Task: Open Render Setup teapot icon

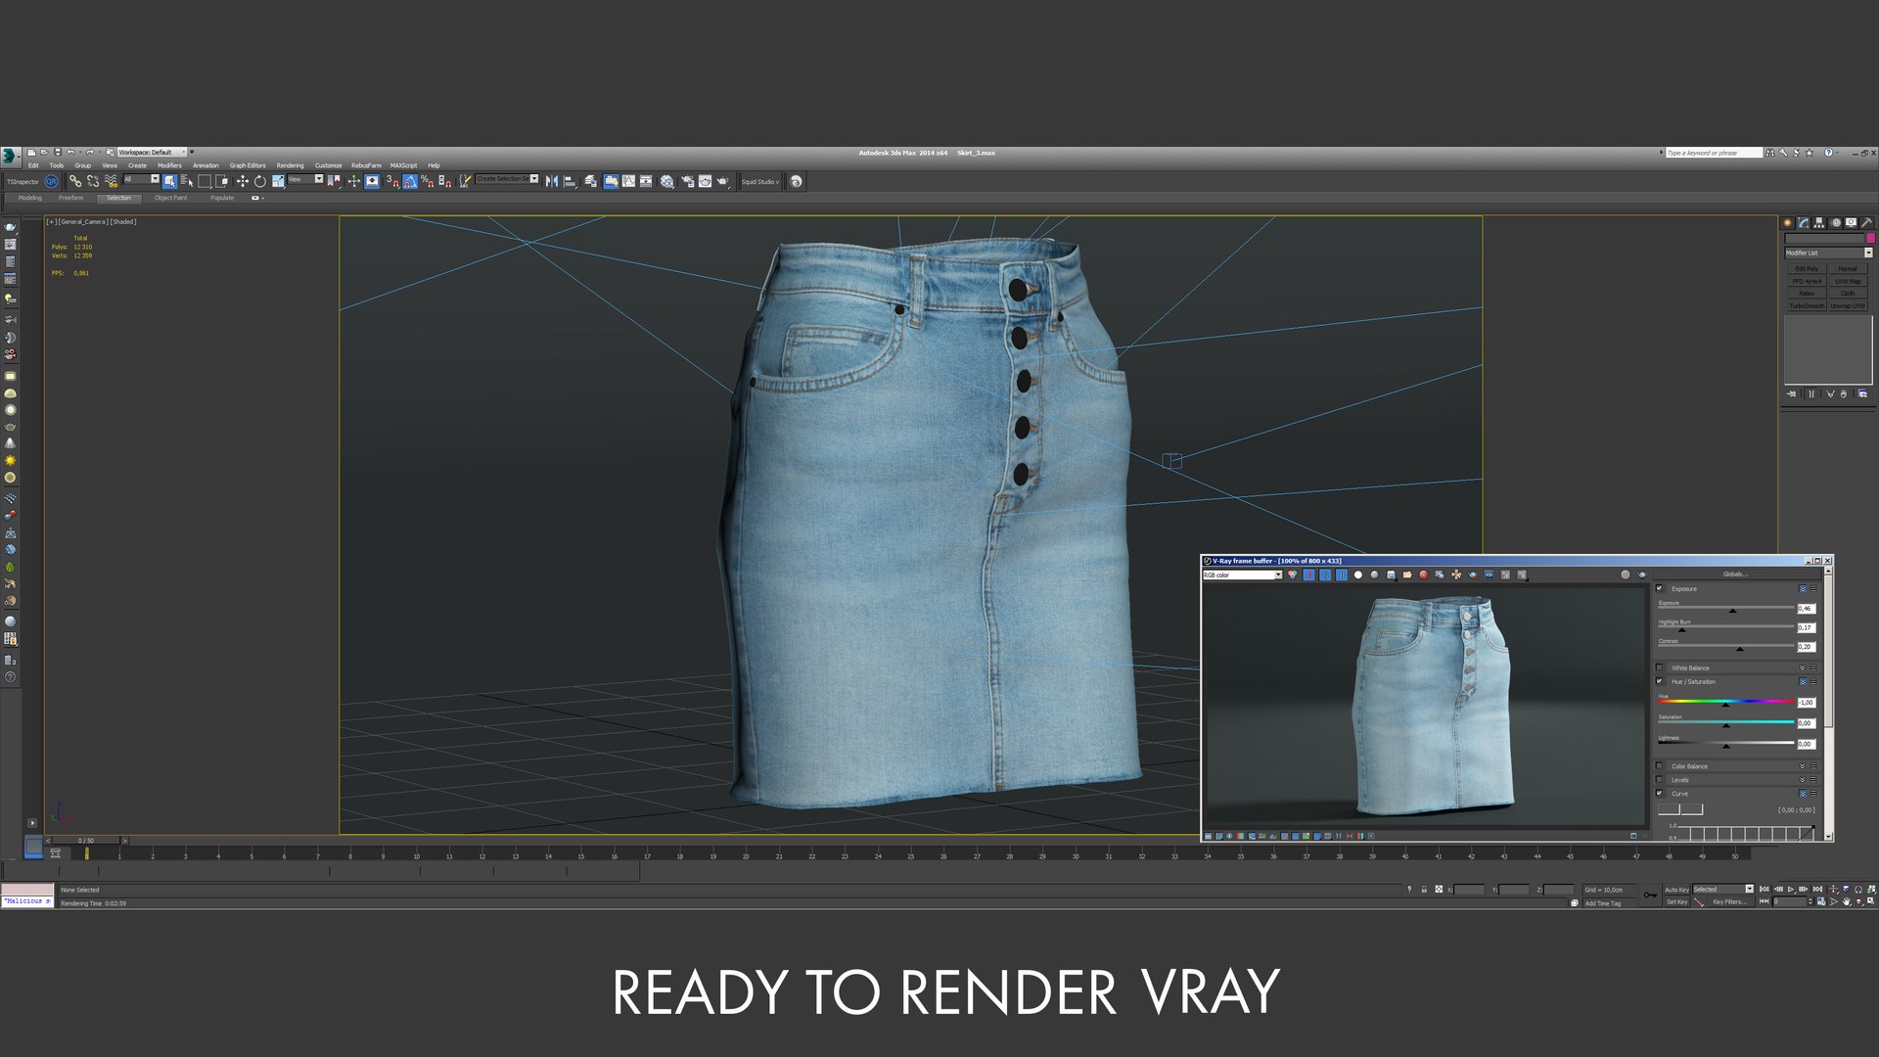Action: [x=687, y=181]
